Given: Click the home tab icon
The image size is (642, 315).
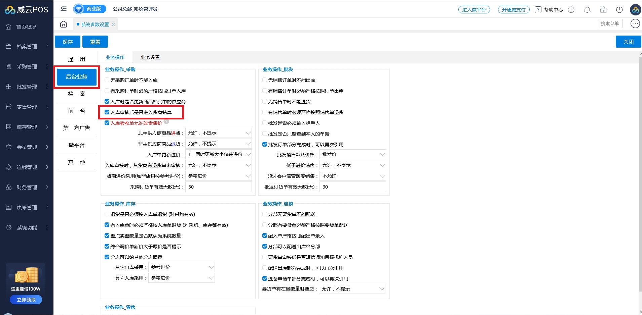Looking at the screenshot, I should pos(64,24).
